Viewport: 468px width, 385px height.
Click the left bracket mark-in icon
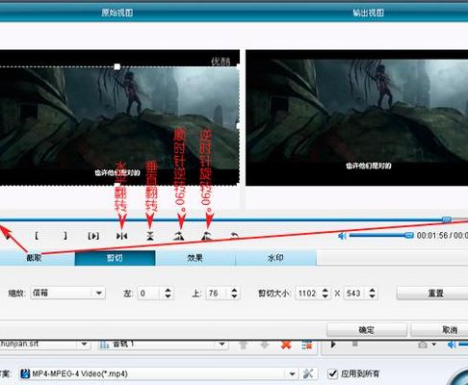pyautogui.click(x=37, y=236)
